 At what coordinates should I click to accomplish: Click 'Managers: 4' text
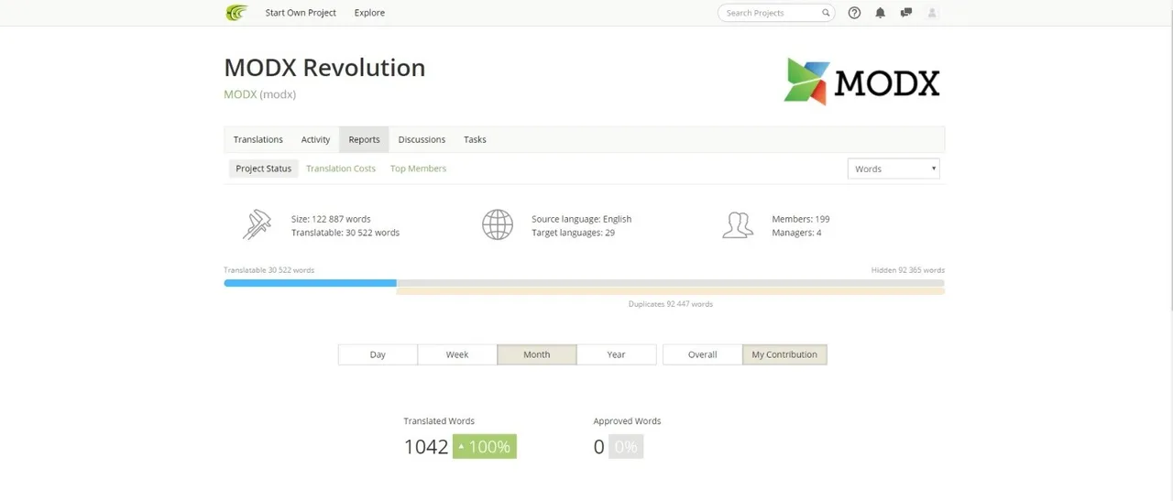coord(796,233)
